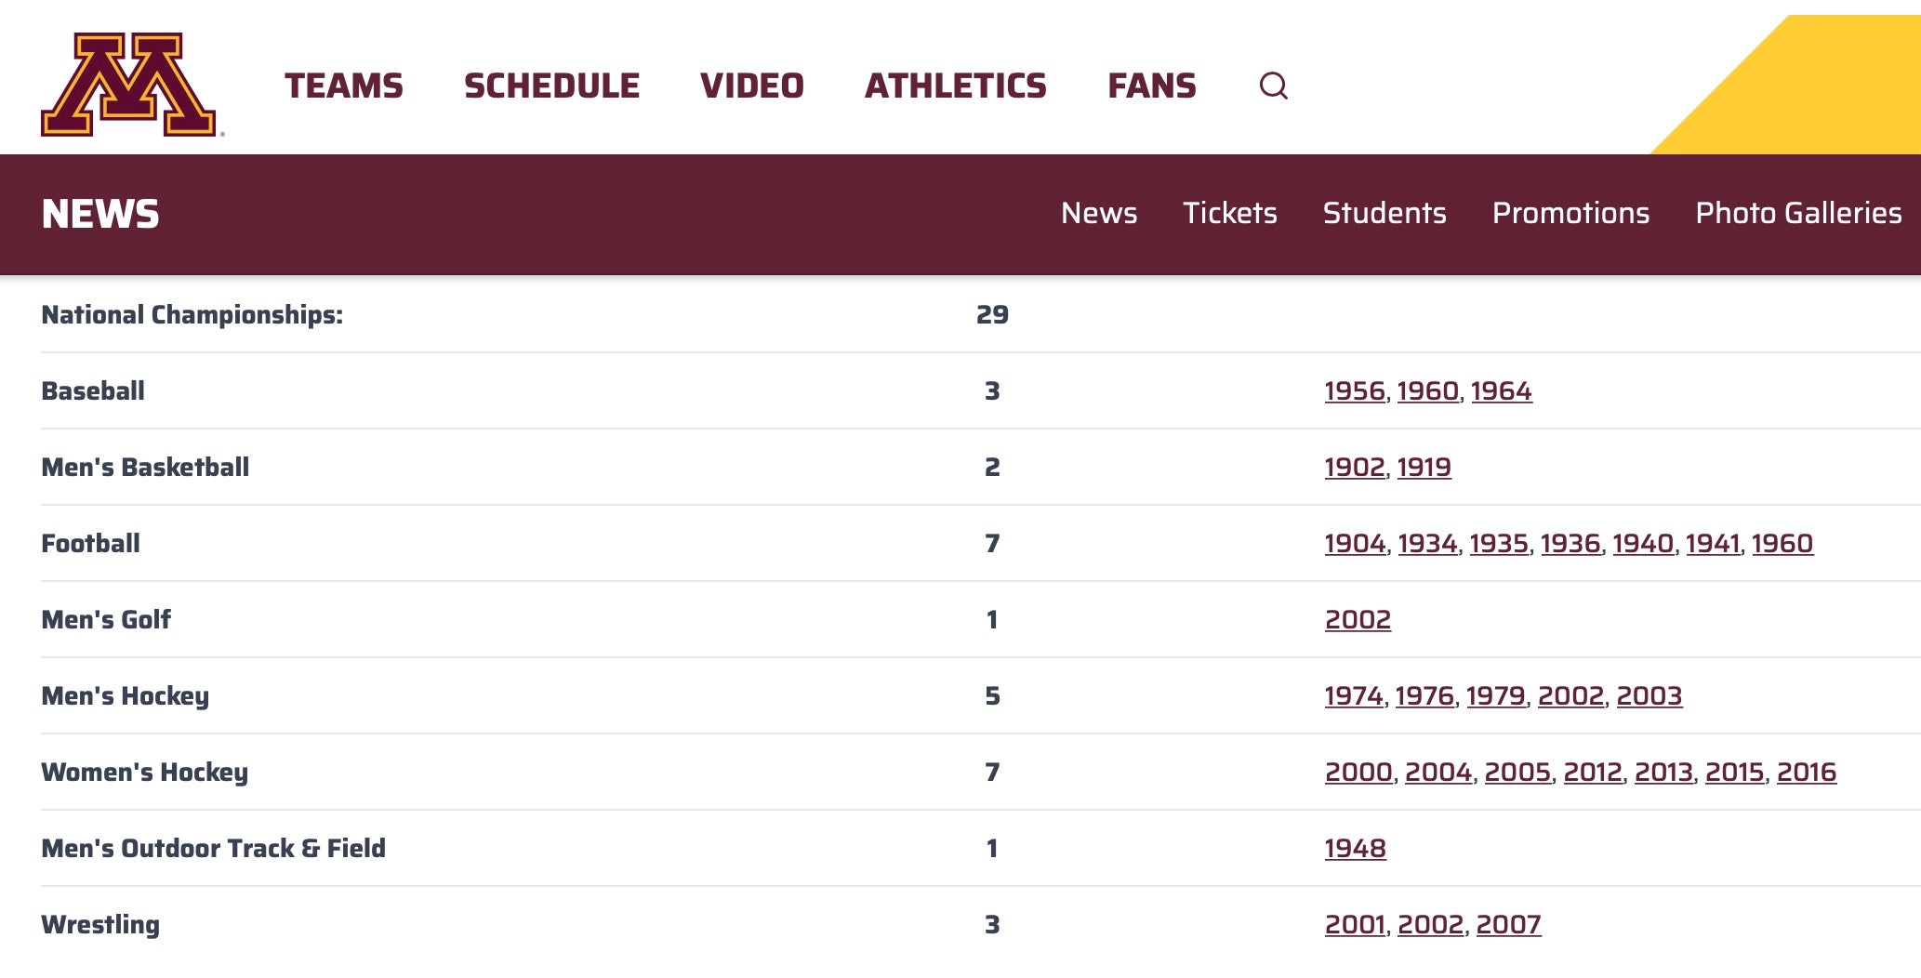Select VIDEO in main navigation
Viewport: 1921px width, 978px height.
point(751,86)
